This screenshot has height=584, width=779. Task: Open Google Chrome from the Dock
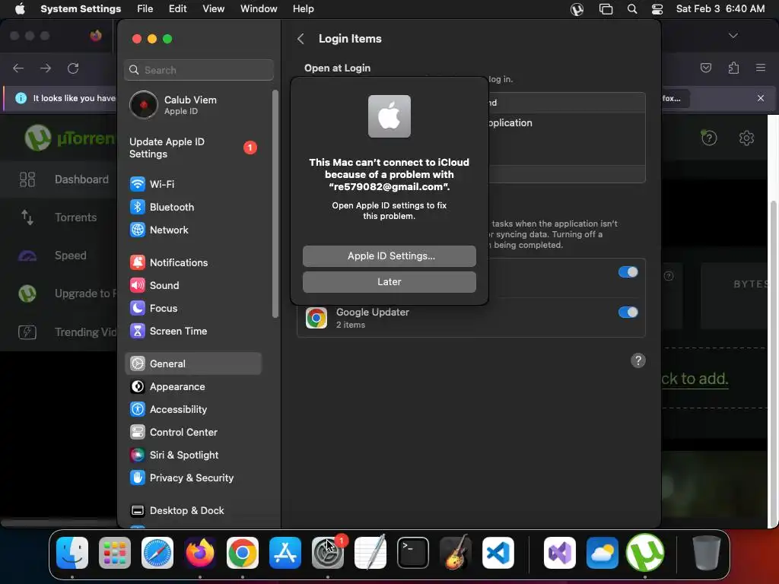coord(243,553)
